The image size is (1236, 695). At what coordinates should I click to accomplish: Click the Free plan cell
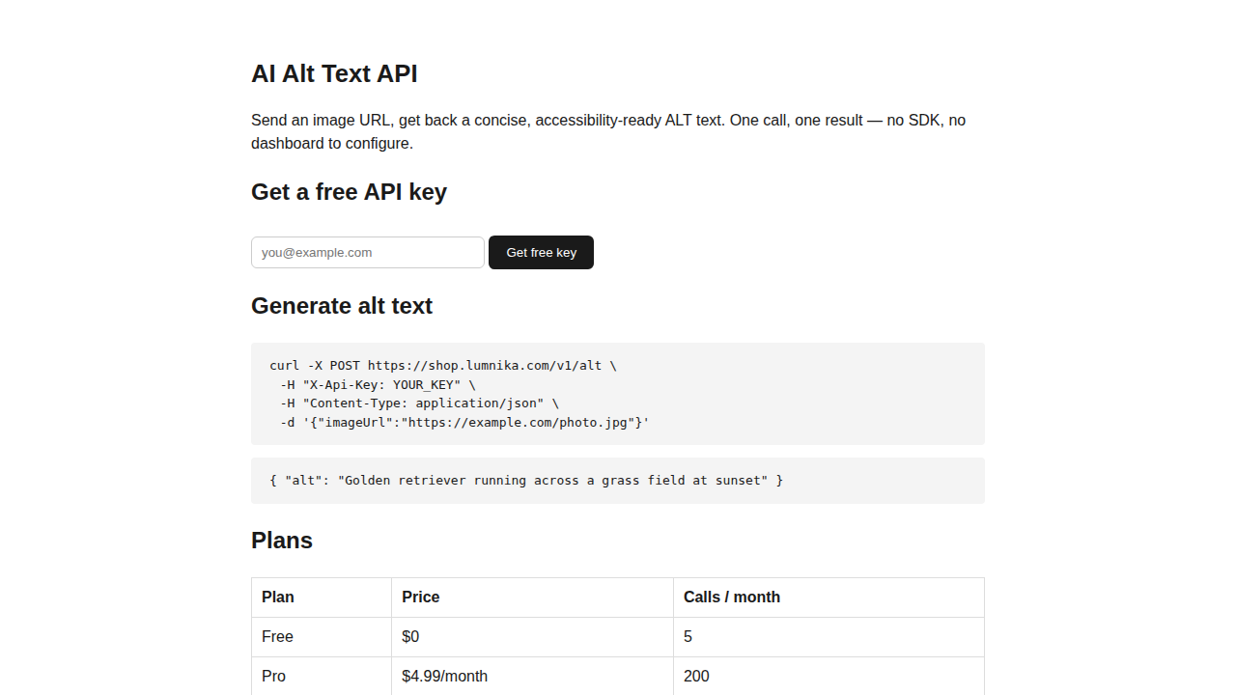point(322,637)
